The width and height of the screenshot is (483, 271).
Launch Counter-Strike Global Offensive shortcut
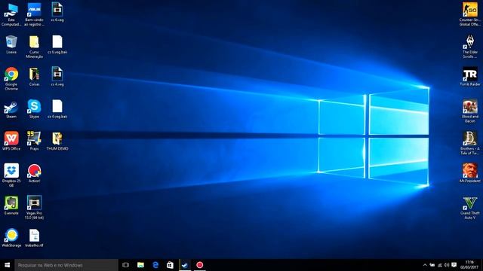pos(470,14)
